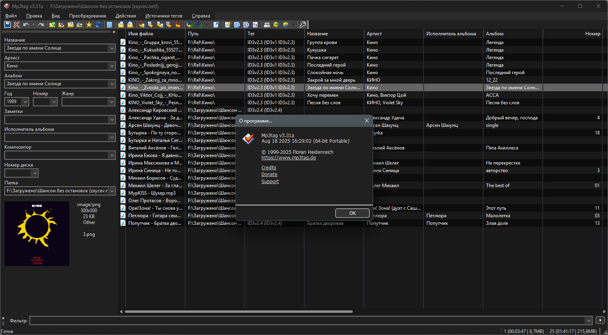Click the Mp3tag logo in About dialog
608x335 pixels.
pos(249,138)
